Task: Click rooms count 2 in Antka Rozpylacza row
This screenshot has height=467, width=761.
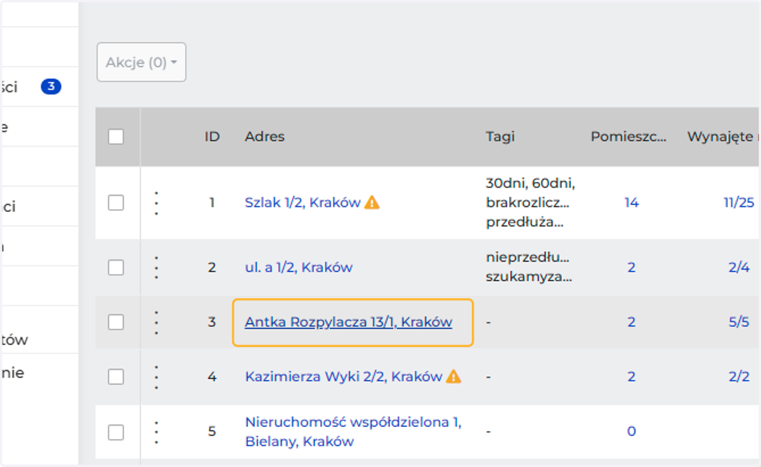Action: (x=632, y=322)
